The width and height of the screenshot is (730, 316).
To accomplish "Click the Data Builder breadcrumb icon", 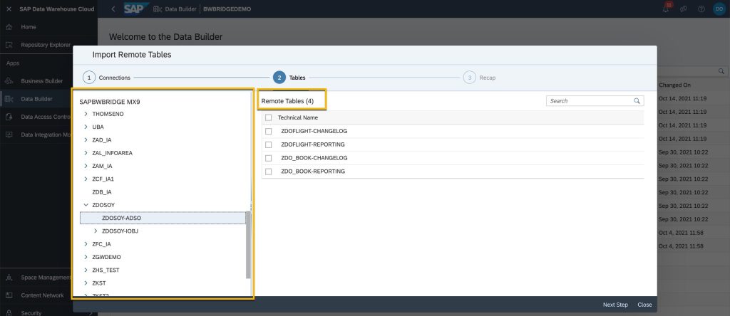I will coord(158,9).
